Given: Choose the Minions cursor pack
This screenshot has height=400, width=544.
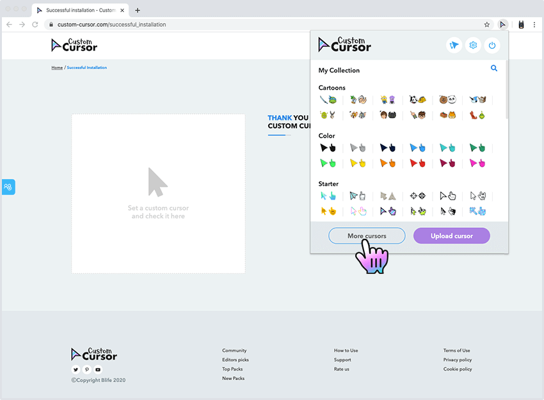Looking at the screenshot, I should coord(388,100).
